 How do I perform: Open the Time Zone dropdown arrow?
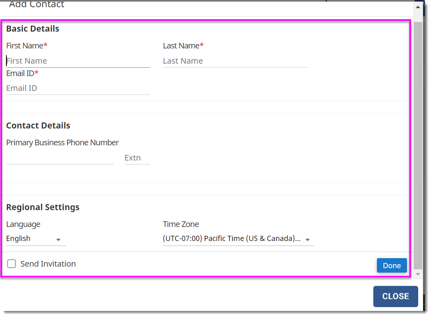coord(308,239)
